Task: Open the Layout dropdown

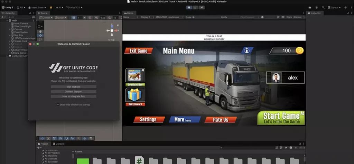Action: point(334,8)
